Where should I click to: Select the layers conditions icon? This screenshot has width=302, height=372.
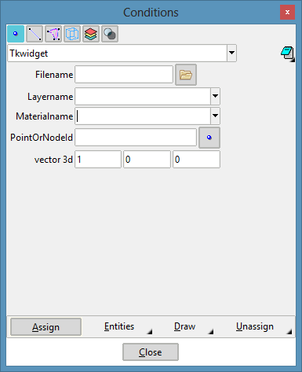click(x=91, y=34)
